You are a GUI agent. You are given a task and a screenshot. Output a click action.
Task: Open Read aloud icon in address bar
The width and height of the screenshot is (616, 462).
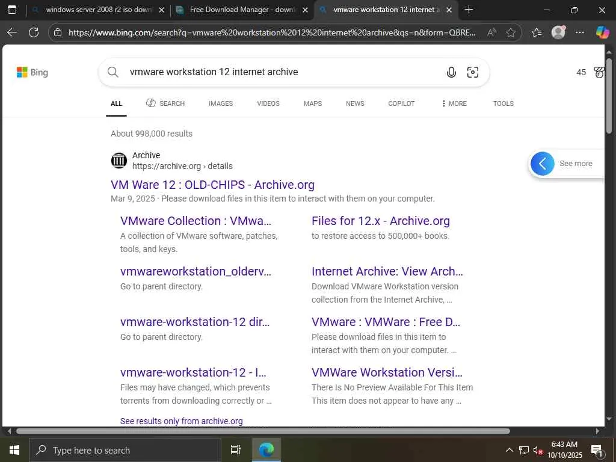tap(491, 32)
